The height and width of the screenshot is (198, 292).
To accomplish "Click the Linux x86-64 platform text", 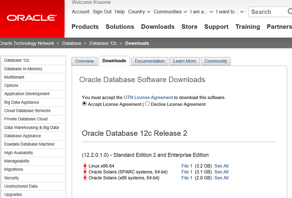I will 101,166.
